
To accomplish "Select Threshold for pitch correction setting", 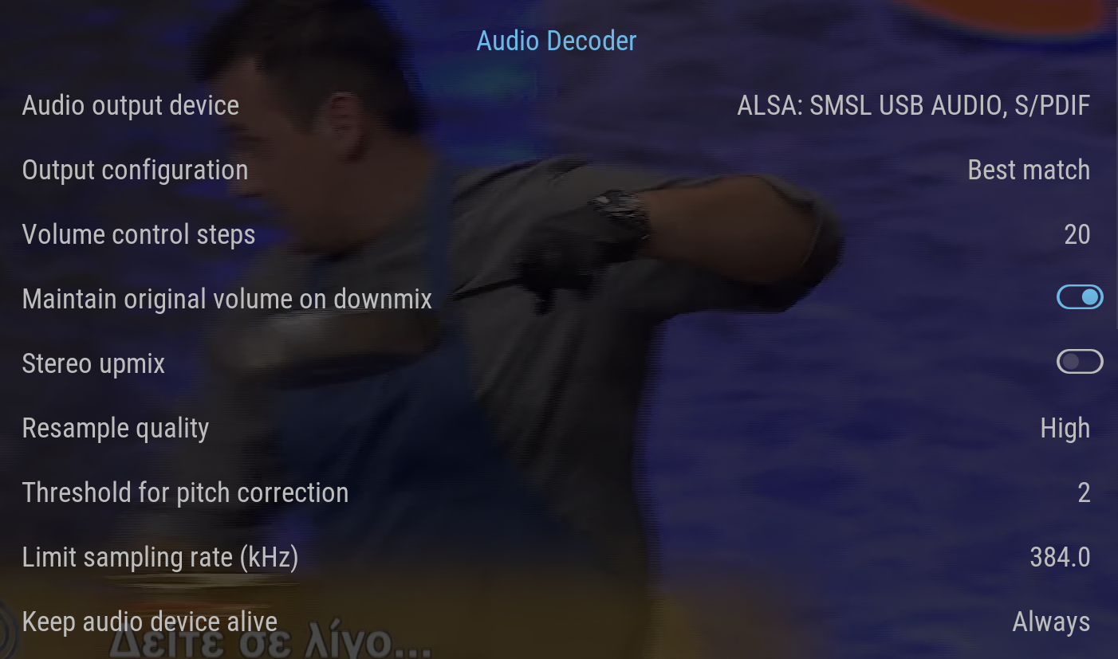I will 557,492.
